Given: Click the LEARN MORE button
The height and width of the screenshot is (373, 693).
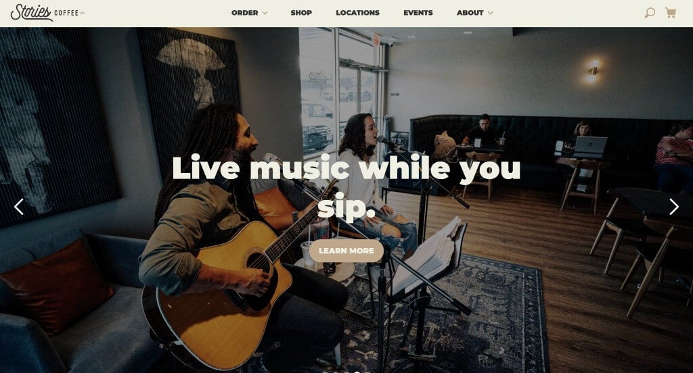Looking at the screenshot, I should pyautogui.click(x=346, y=251).
